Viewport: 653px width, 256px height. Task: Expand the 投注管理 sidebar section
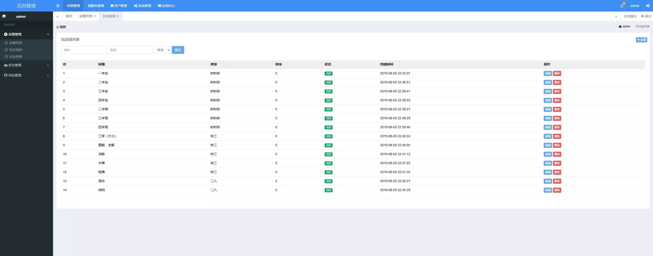click(x=27, y=65)
